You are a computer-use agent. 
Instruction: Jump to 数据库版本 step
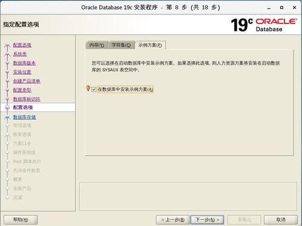coord(24,63)
